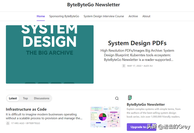Image resolution: width=194 pixels, height=133 pixels.
Task: Click the 'It is difficult to imagine' excerpt
Action: coord(44,116)
